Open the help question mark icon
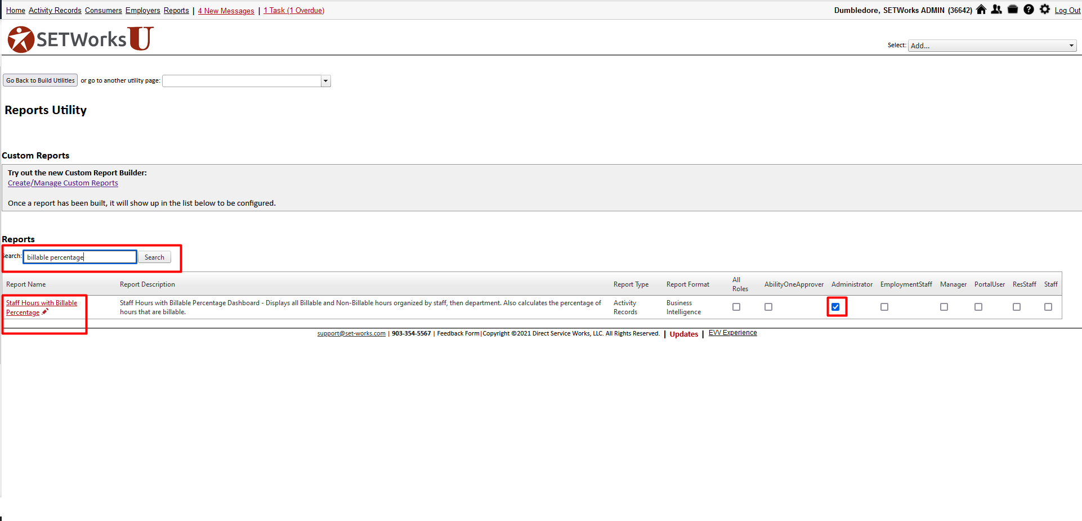This screenshot has height=521, width=1082. (1029, 10)
